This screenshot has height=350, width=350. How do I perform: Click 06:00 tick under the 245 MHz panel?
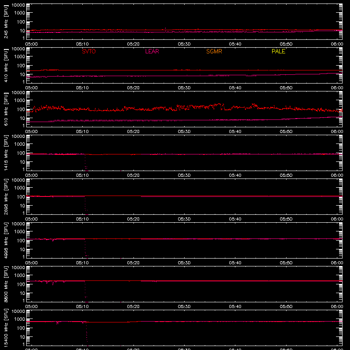click(x=337, y=44)
